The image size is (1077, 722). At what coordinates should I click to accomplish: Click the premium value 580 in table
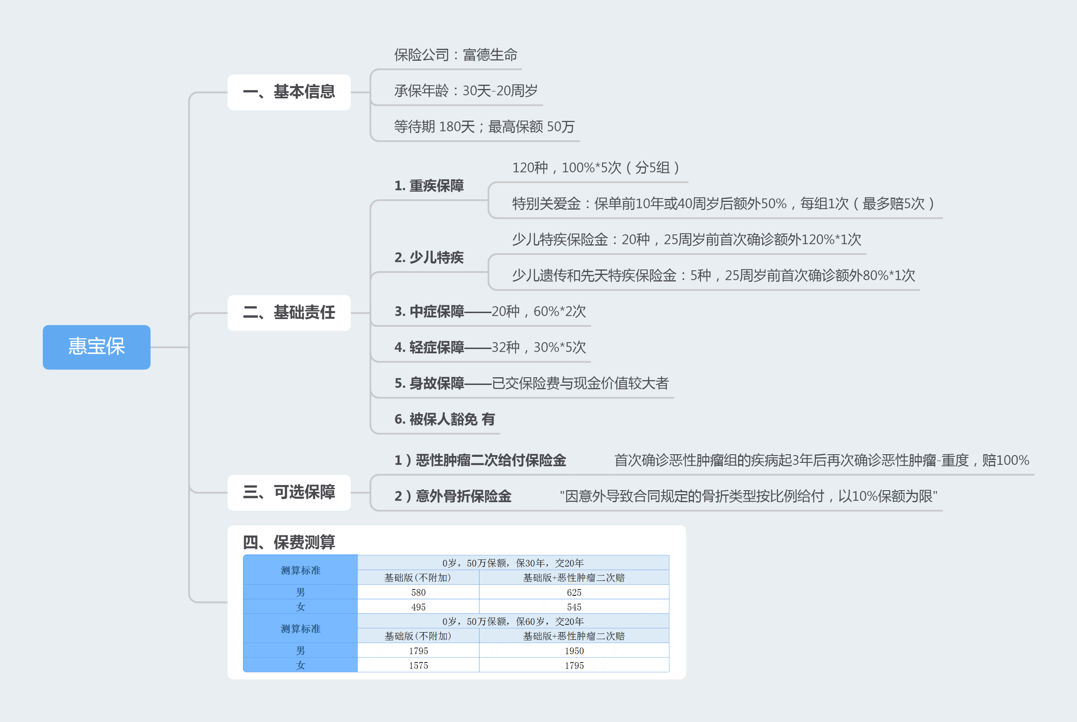[x=418, y=592]
